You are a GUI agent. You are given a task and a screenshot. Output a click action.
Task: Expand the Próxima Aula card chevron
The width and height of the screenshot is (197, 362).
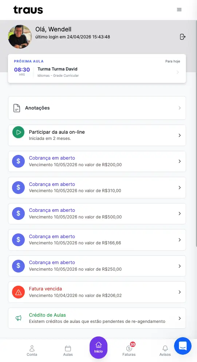pyautogui.click(x=178, y=72)
